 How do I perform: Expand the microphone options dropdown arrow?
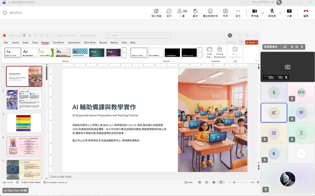[x=280, y=13]
